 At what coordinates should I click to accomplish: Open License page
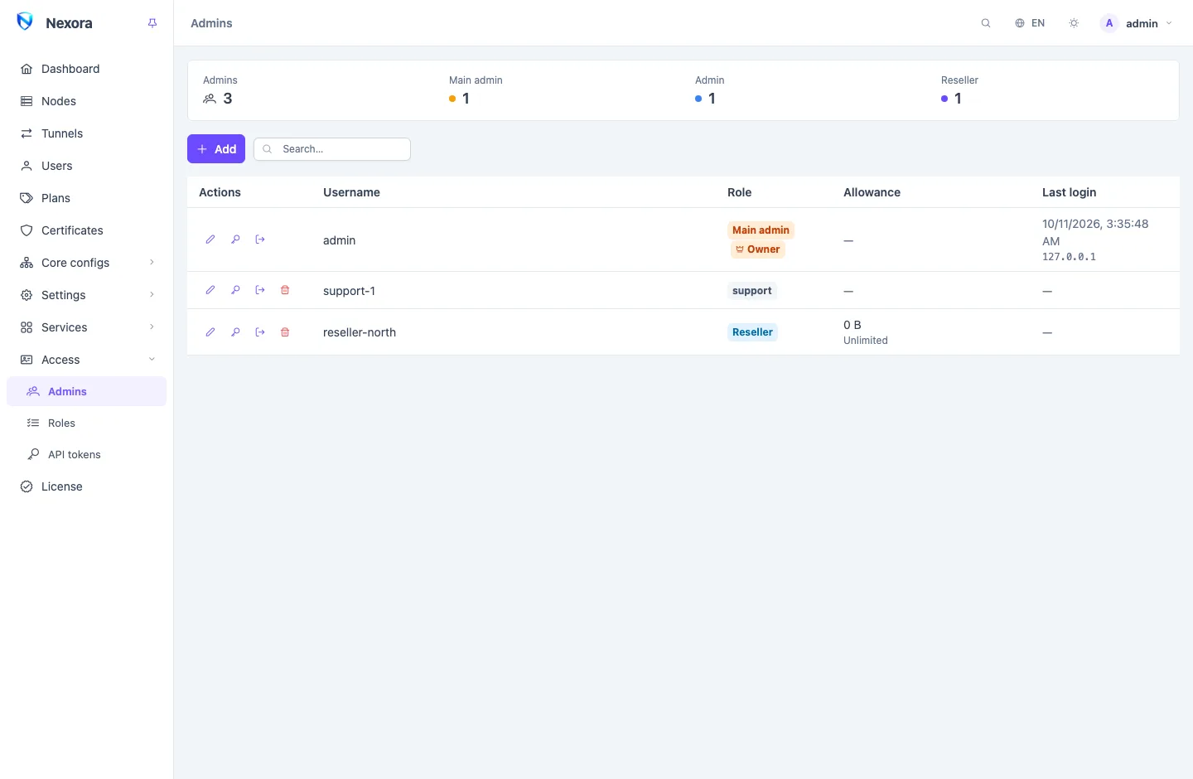tap(86, 486)
